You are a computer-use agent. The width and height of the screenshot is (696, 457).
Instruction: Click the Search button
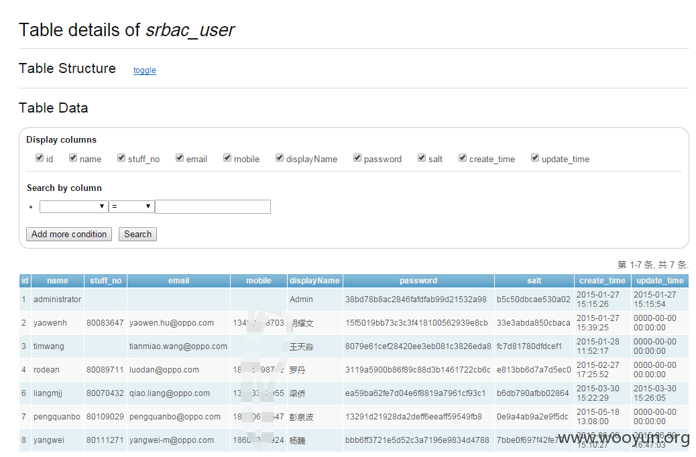(137, 235)
